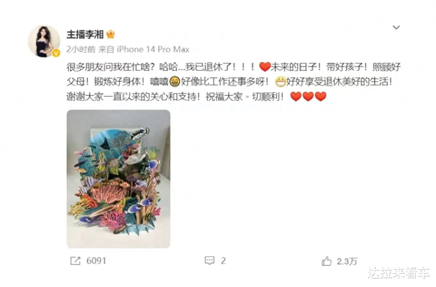Click the three hearts ending the post
The height and width of the screenshot is (287, 436).
point(308,97)
